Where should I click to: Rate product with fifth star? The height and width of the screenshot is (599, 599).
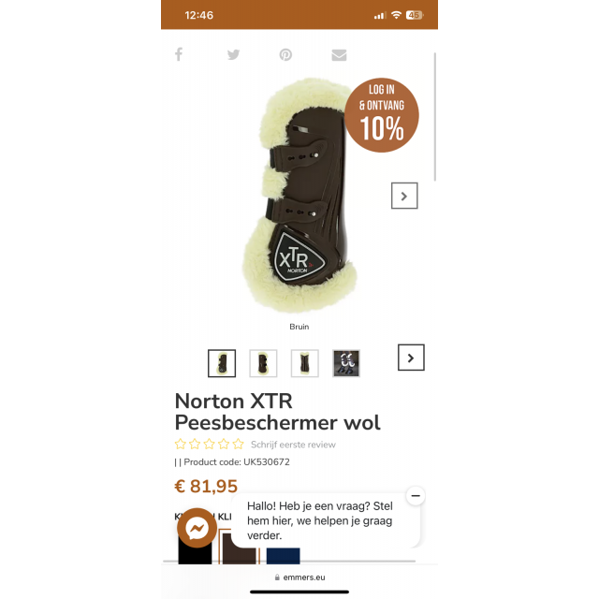click(x=238, y=444)
